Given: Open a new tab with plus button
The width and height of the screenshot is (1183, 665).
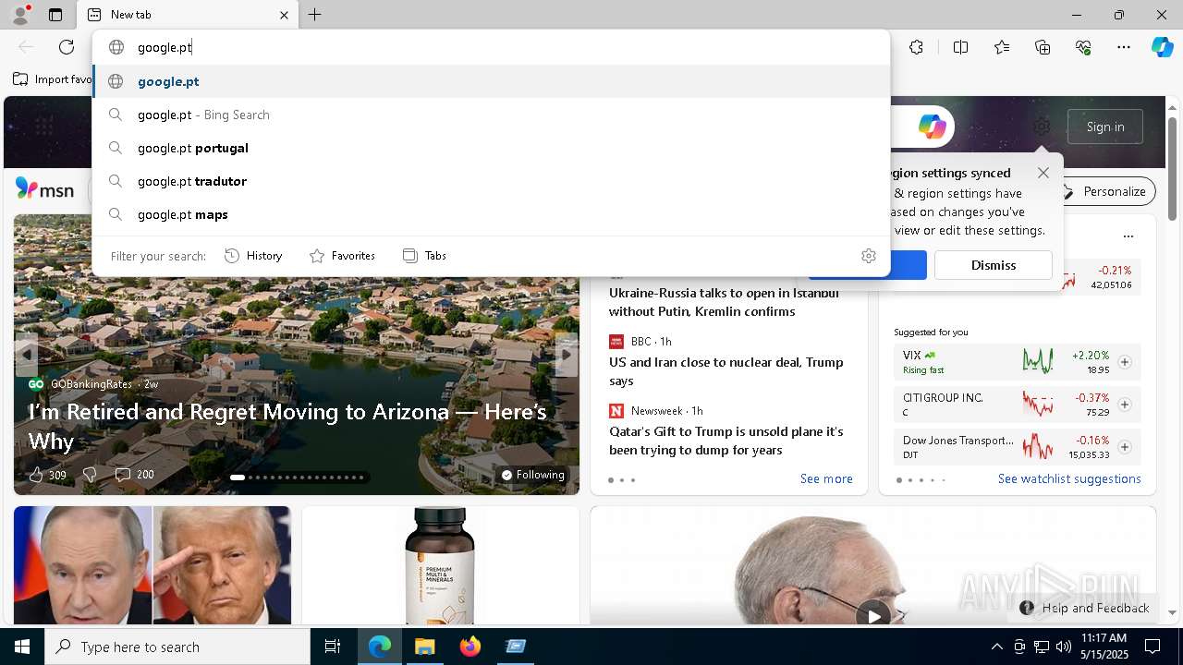Looking at the screenshot, I should point(315,15).
